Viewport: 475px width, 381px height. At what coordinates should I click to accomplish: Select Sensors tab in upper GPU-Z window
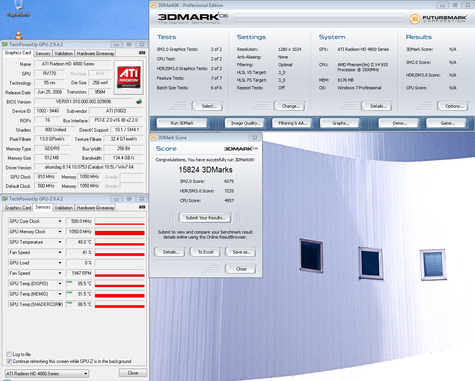[x=43, y=53]
